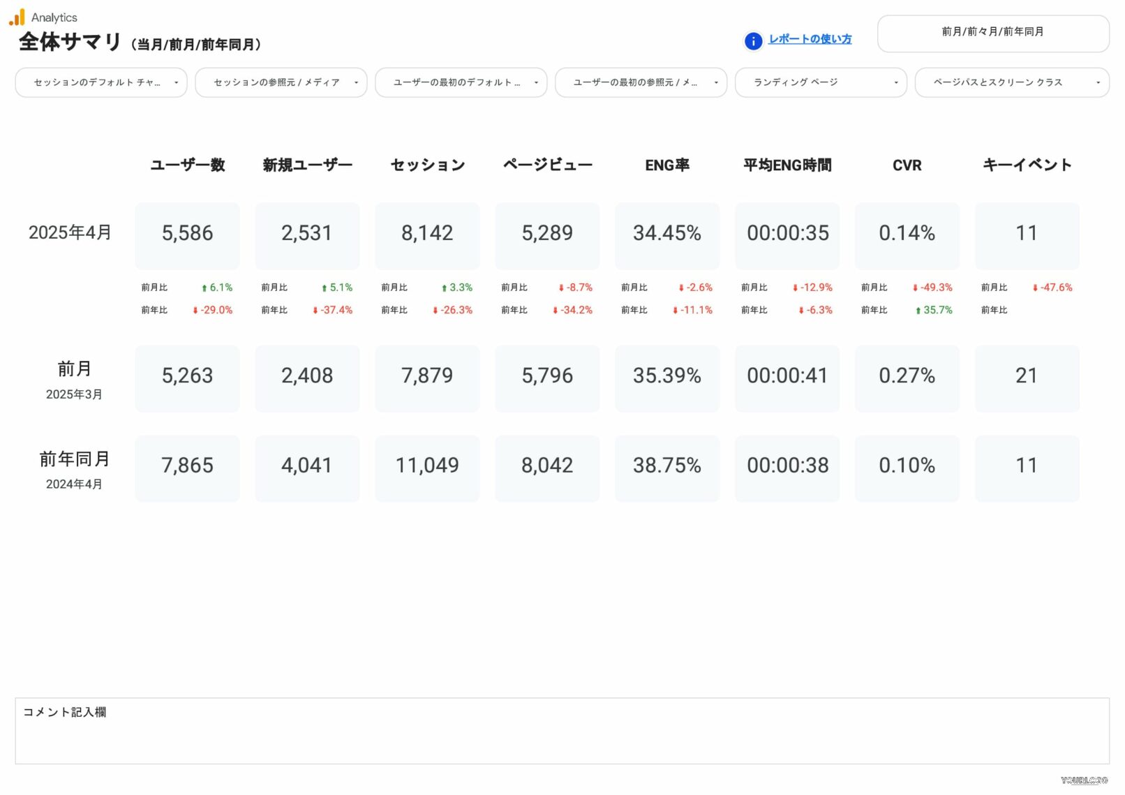Click the 前月/前々月/前年同月 button
The image size is (1125, 795).
(x=992, y=33)
